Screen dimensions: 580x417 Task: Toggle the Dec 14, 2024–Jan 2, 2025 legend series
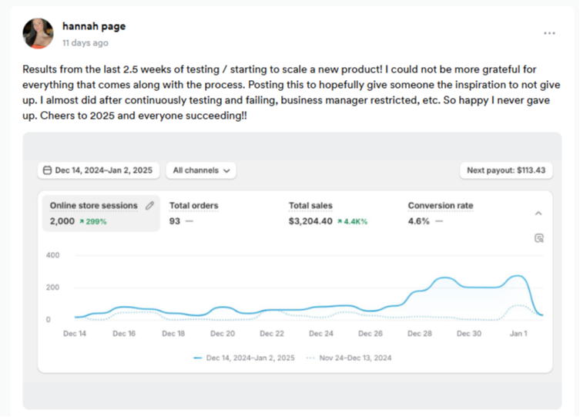[246, 358]
